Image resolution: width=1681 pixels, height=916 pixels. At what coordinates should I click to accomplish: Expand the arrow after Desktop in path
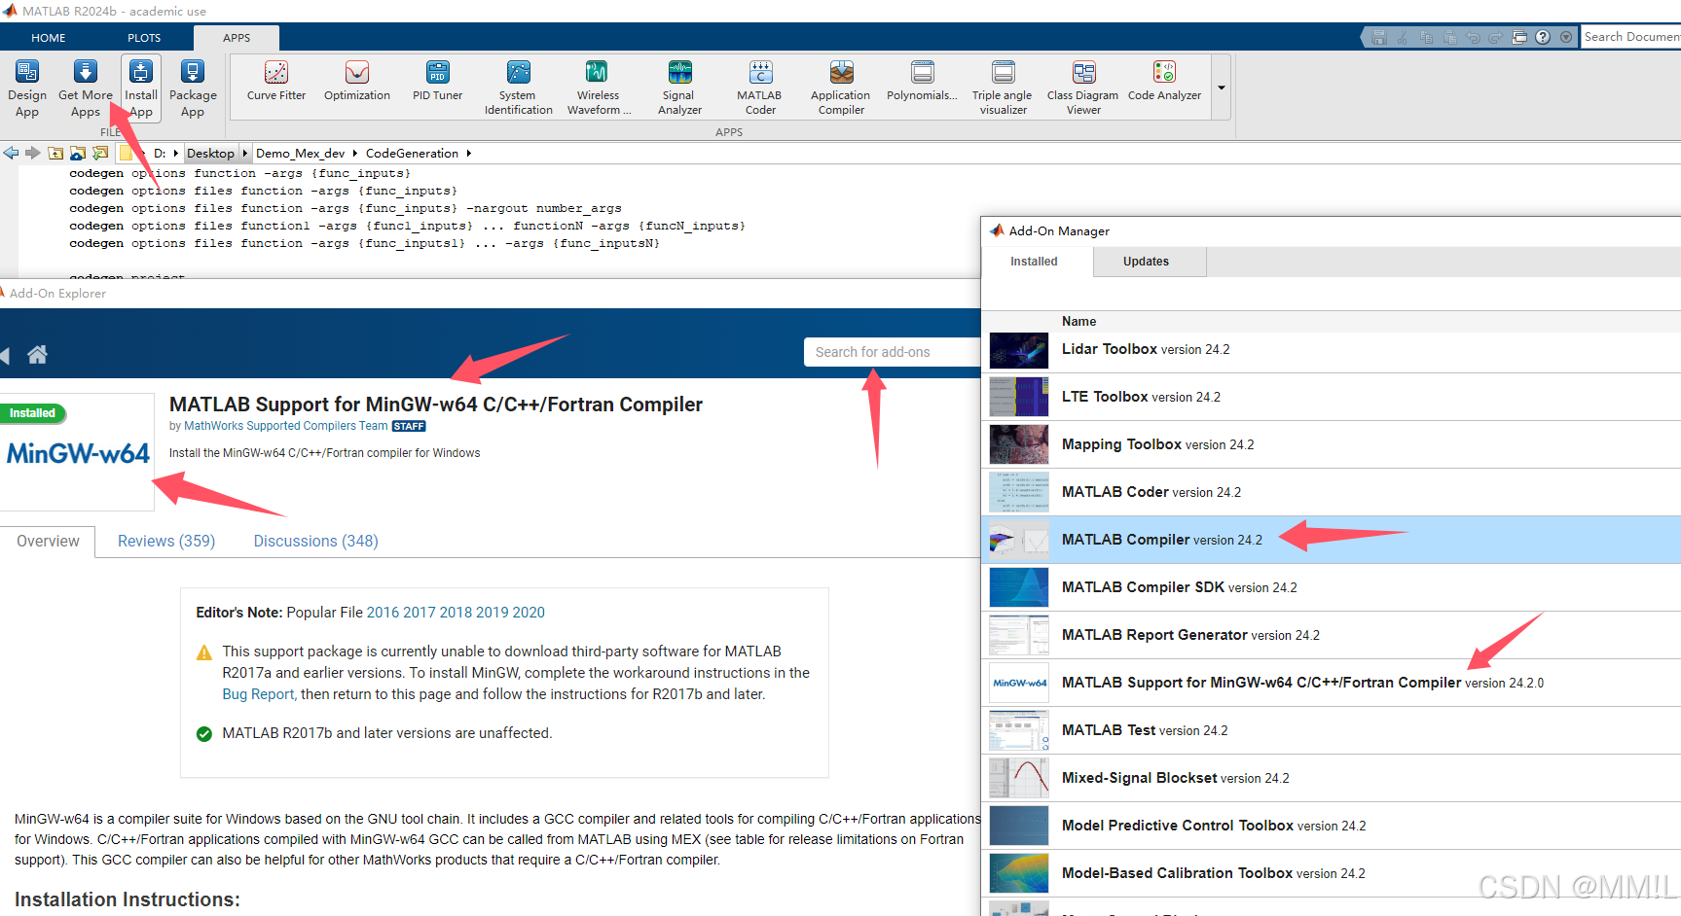click(244, 153)
